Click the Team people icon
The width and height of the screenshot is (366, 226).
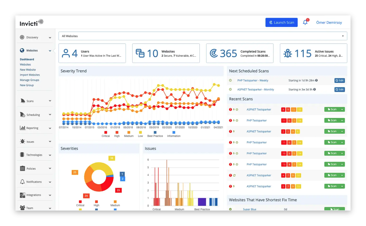click(x=22, y=208)
